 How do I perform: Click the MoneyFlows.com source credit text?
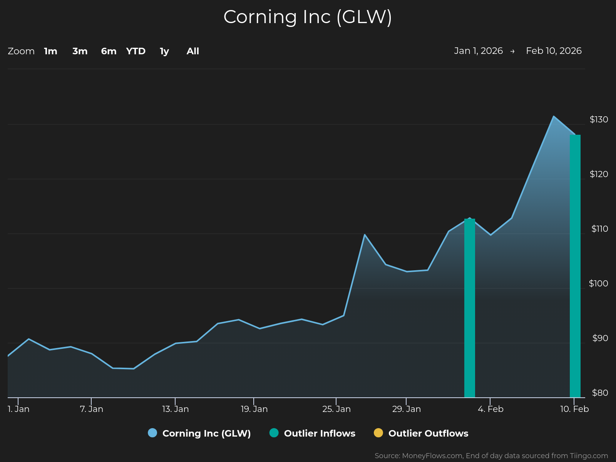pyautogui.click(x=491, y=456)
